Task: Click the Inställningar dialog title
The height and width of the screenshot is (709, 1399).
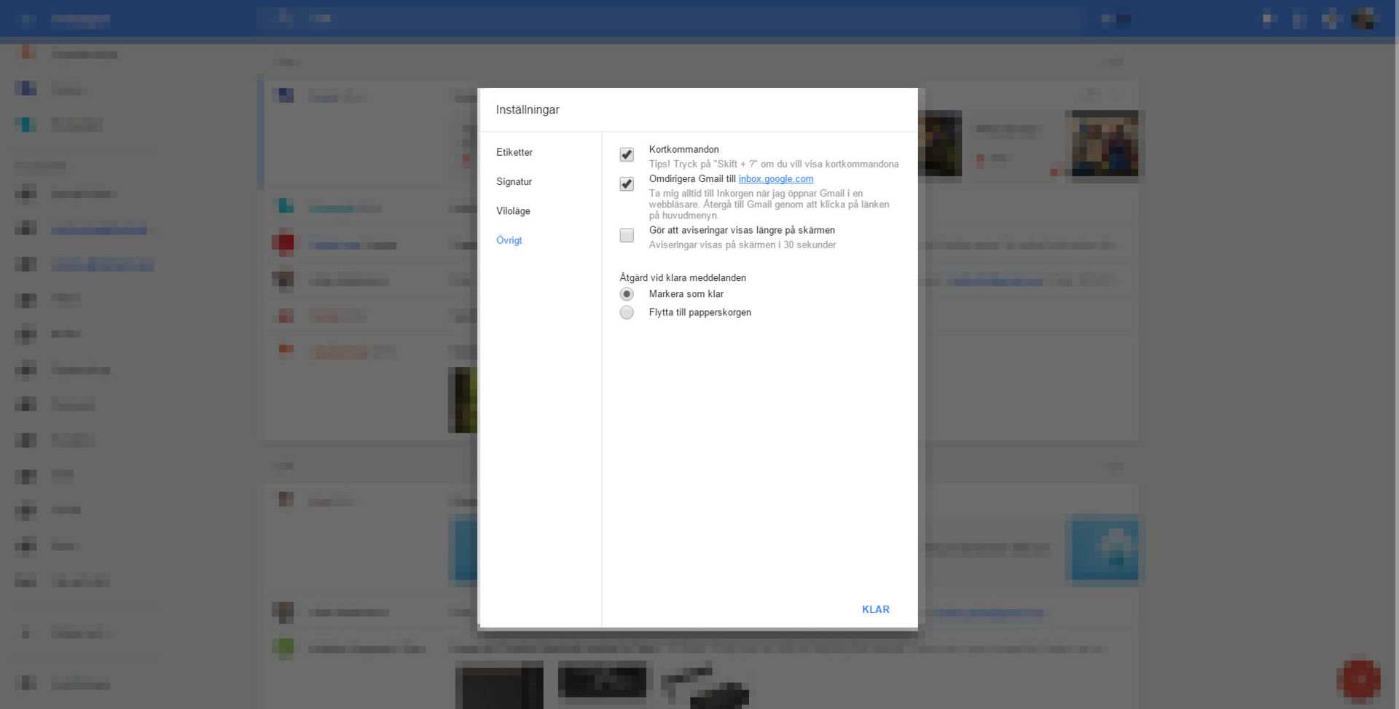Action: tap(528, 110)
